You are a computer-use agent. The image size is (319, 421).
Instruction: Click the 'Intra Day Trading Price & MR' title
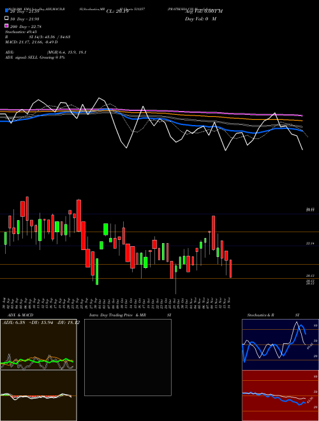[117, 315]
